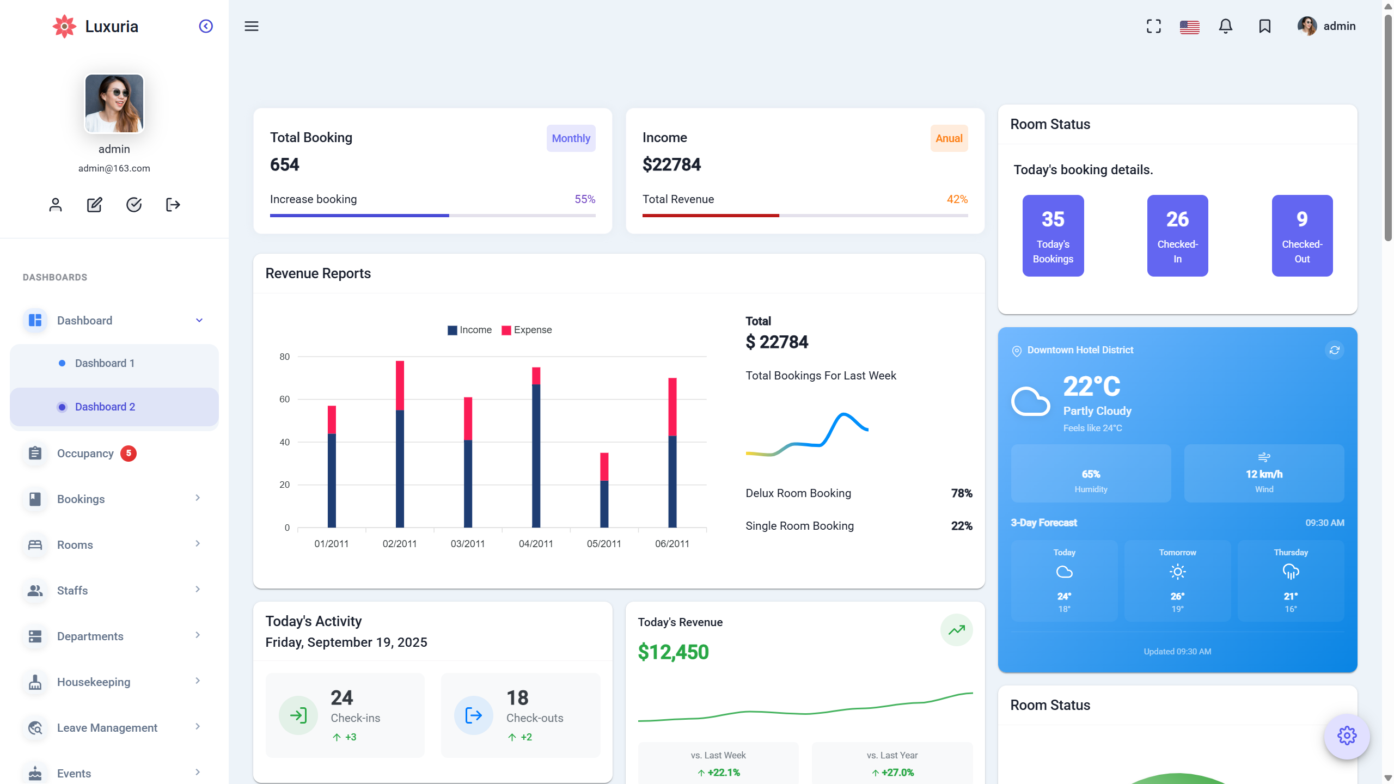This screenshot has height=784, width=1394.
Task: Expand the Leave Management menu
Action: pos(114,727)
